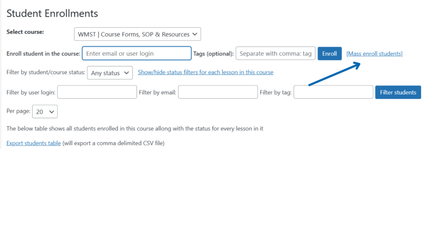Click the "Select course:" label text
This screenshot has width=425, height=229.
pyautogui.click(x=25, y=32)
